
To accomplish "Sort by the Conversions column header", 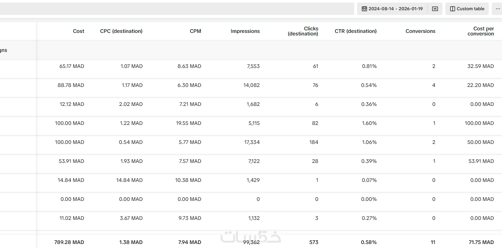I will point(420,31).
